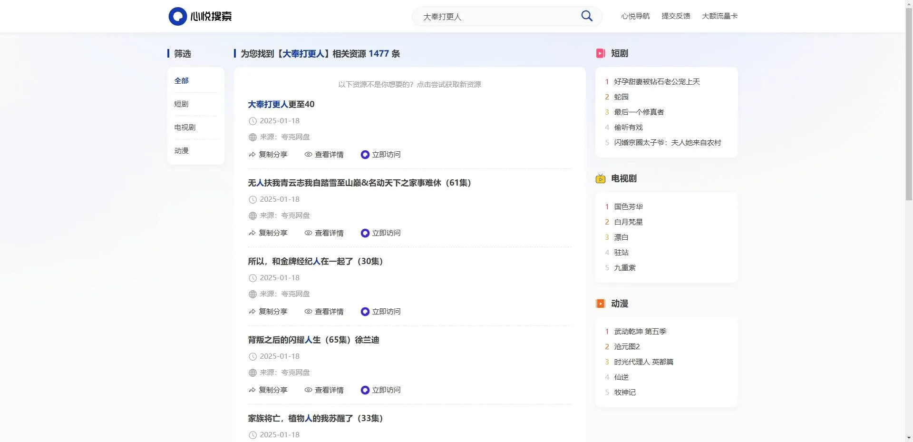Click 点击尝试获取新资源 to refresh resources
This screenshot has height=442, width=913.
[449, 84]
